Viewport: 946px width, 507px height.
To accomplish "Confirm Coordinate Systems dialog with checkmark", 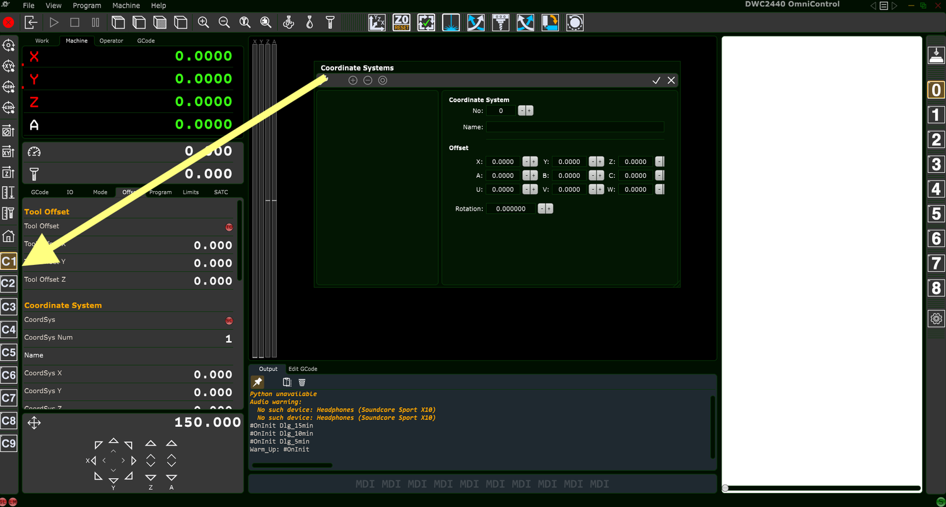I will [x=656, y=80].
